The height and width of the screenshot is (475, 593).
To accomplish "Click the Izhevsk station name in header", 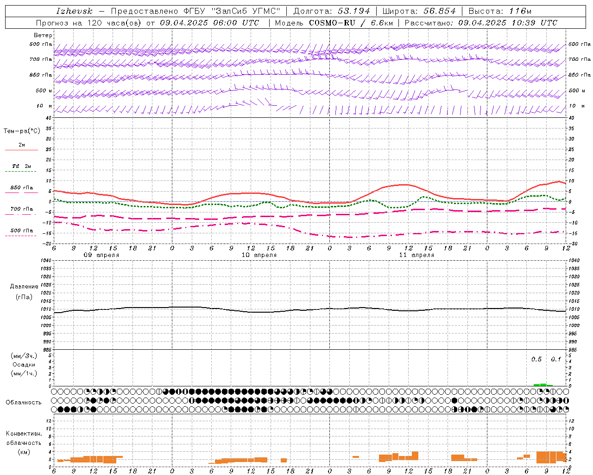I will (74, 11).
